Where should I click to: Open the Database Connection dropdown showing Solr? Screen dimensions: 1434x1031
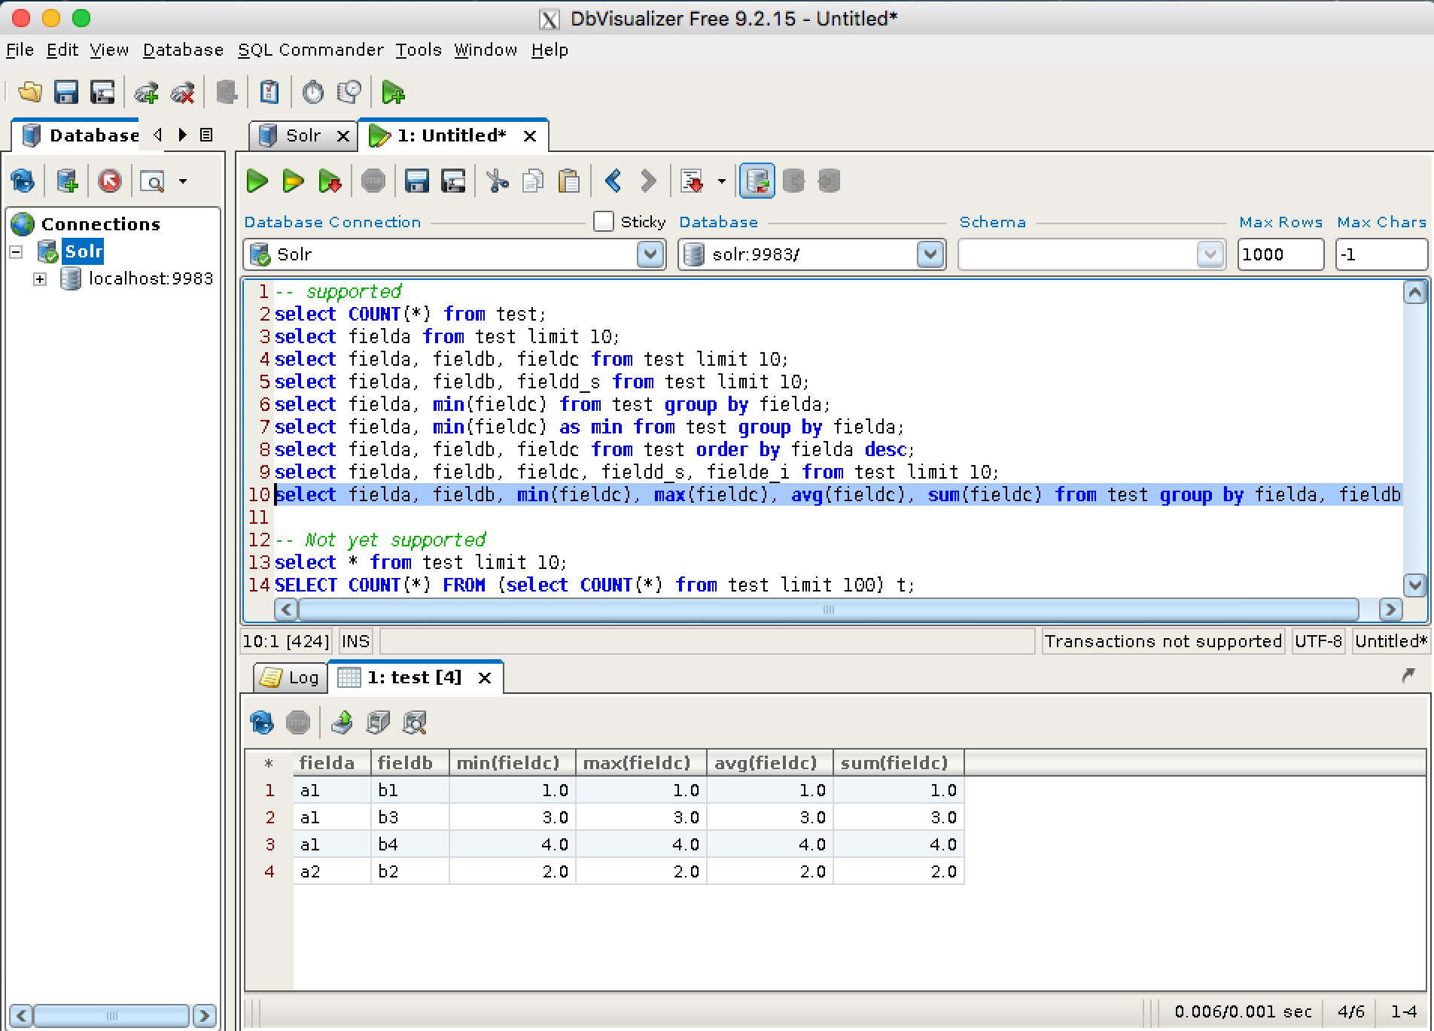[650, 254]
